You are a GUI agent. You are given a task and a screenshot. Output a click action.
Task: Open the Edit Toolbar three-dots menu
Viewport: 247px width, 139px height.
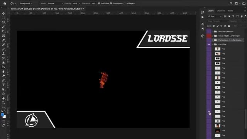(x=3, y=107)
